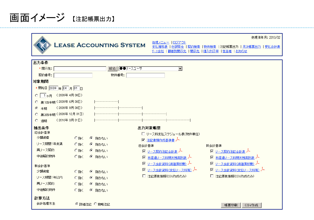The image size is (314, 220).
Task: Focus the 物件番号 input field
Action: 146,75
